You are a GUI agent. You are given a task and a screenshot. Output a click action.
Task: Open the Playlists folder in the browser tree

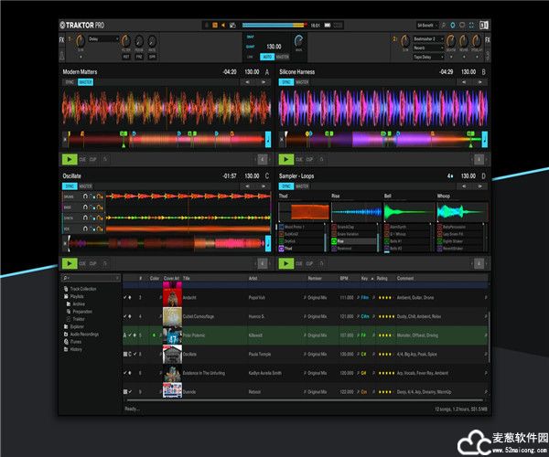65,295
